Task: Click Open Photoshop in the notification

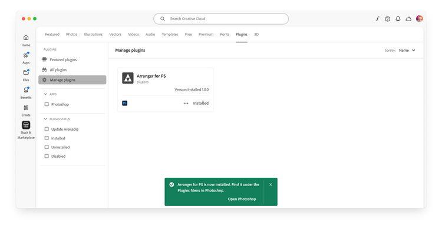Action: point(242,199)
